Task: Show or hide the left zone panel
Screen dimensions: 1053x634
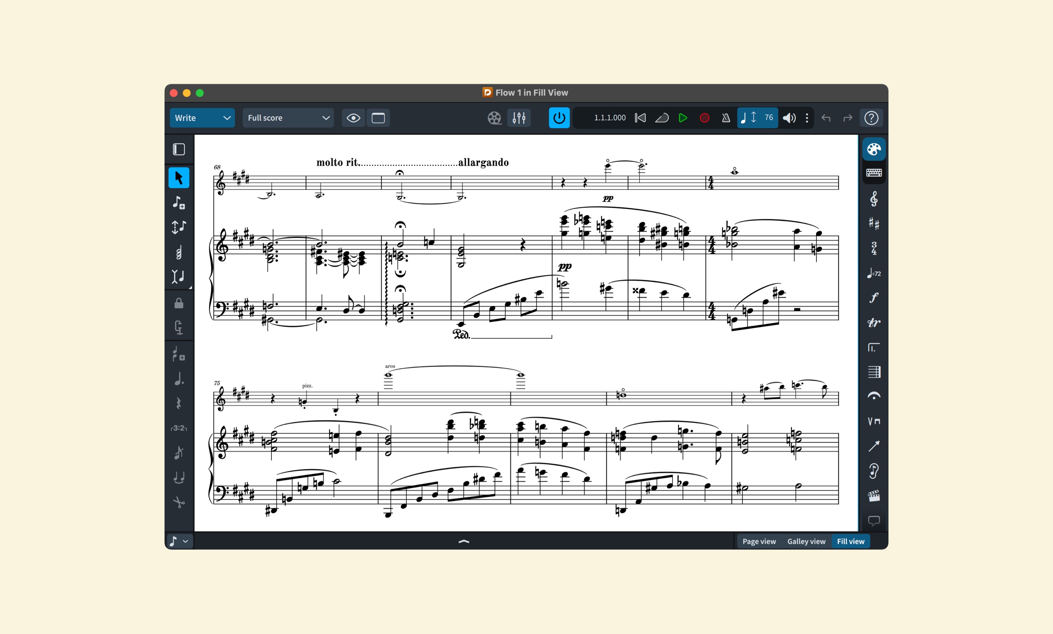Action: point(179,149)
